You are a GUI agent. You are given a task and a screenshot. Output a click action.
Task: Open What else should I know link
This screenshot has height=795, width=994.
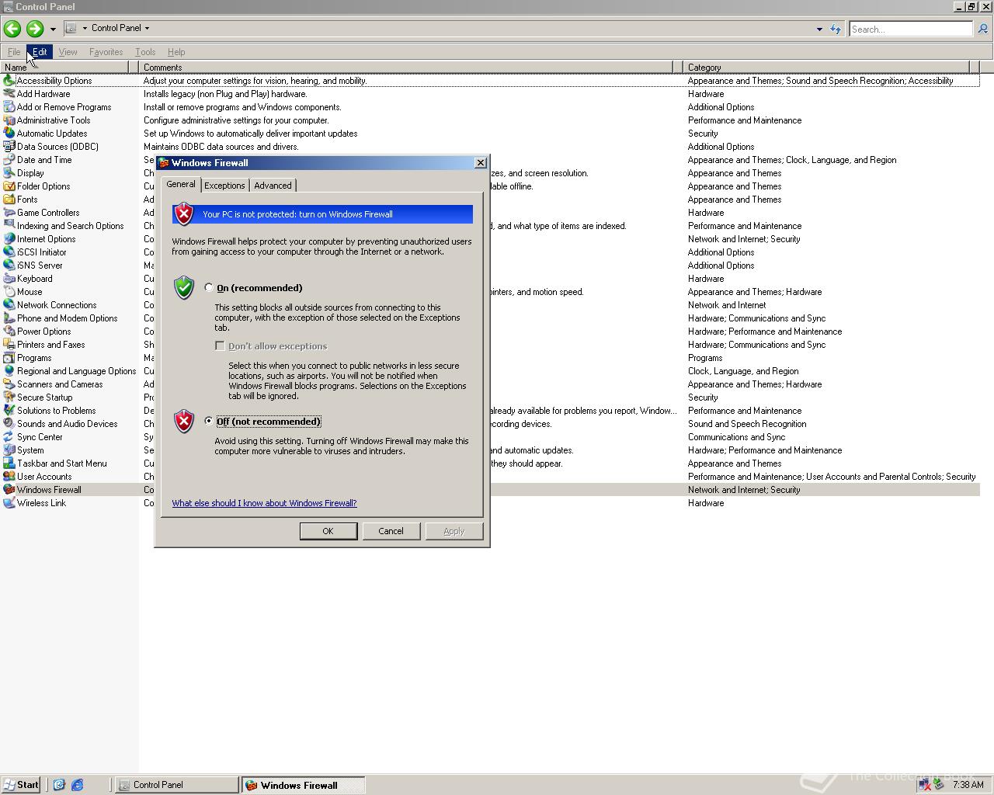264,503
